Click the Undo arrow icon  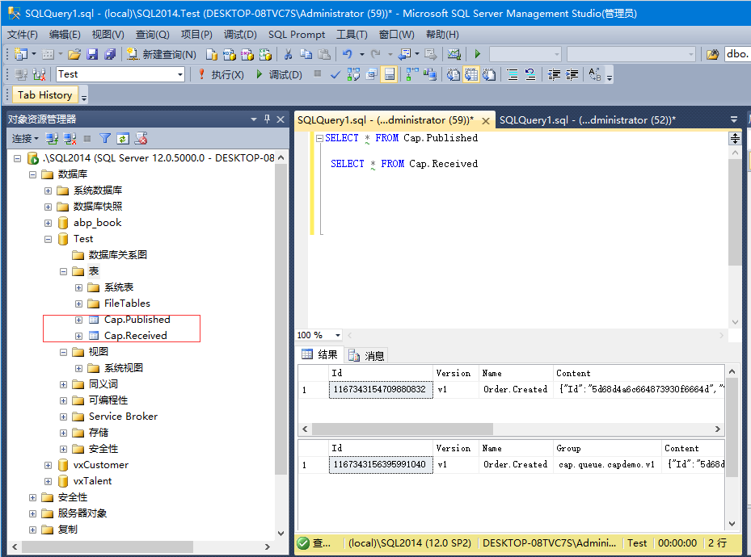tap(348, 55)
